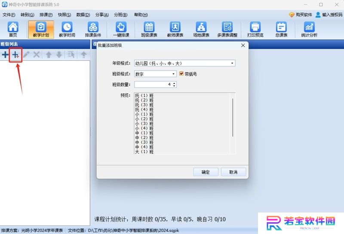Open the 分享(A) menu
This screenshot has height=234, width=344.
[102, 15]
